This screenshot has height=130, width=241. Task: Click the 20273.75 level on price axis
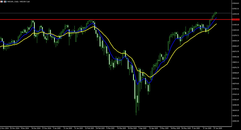236,52
